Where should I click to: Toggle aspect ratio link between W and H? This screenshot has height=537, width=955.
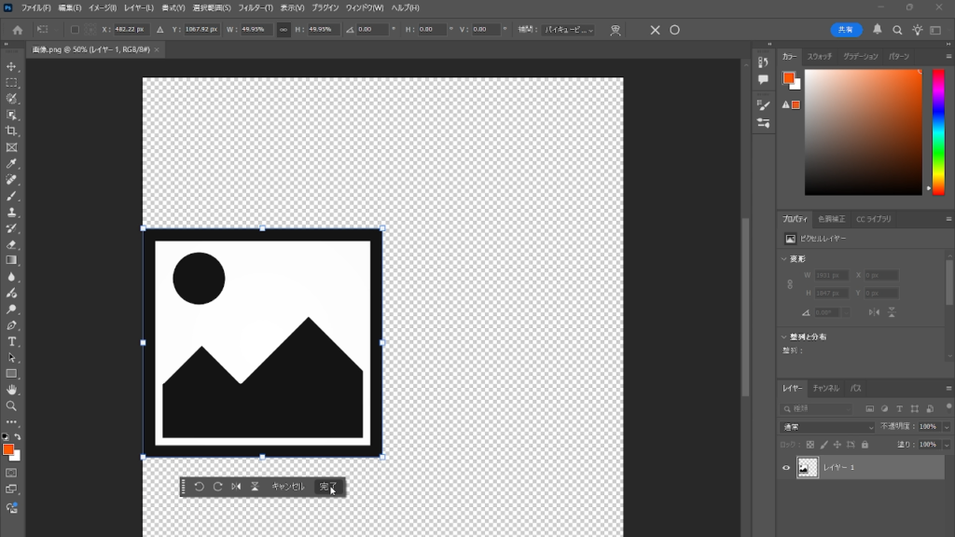[284, 29]
